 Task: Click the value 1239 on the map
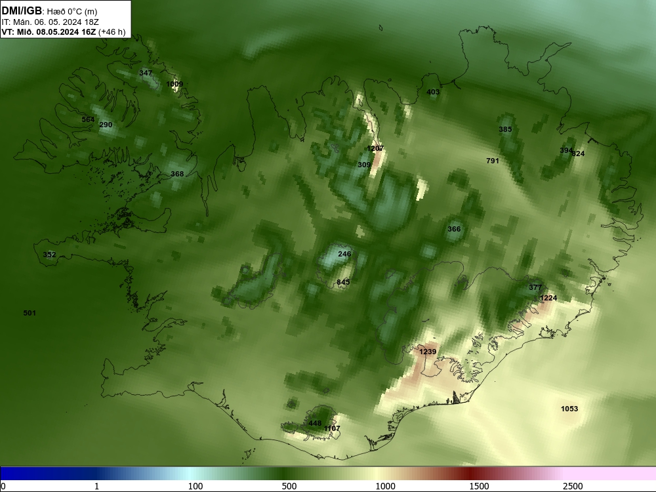pyautogui.click(x=428, y=352)
